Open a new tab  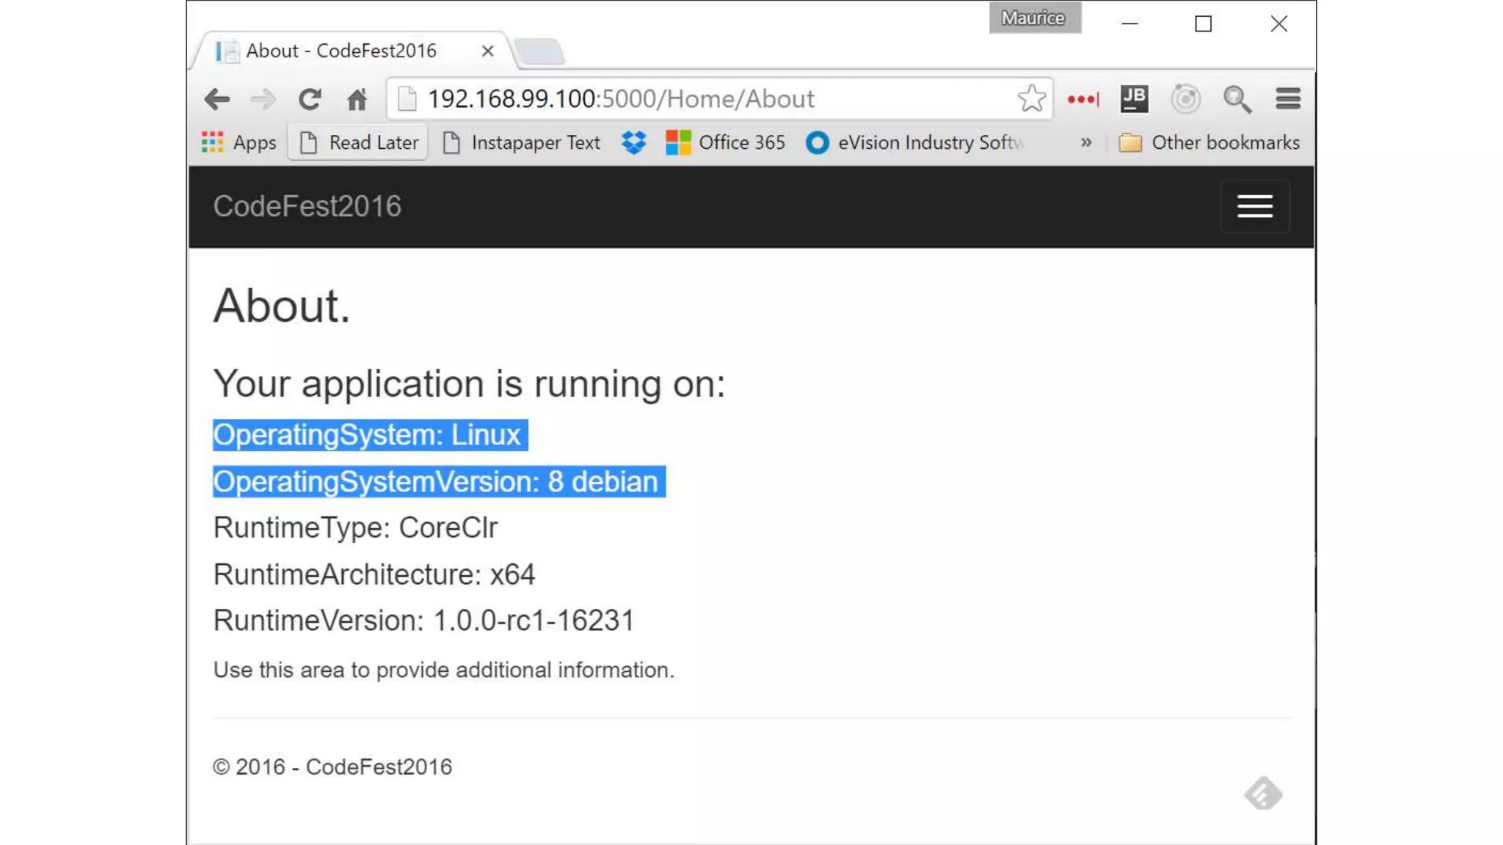coord(539,51)
